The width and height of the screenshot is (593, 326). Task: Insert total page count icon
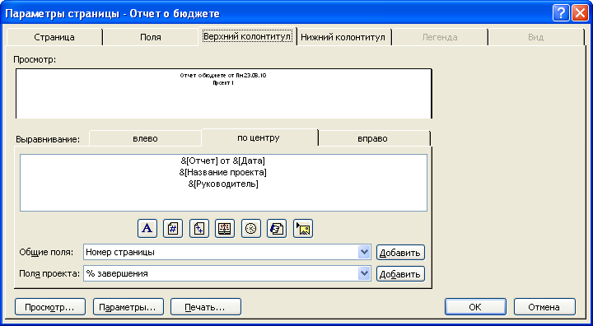pyautogui.click(x=199, y=228)
